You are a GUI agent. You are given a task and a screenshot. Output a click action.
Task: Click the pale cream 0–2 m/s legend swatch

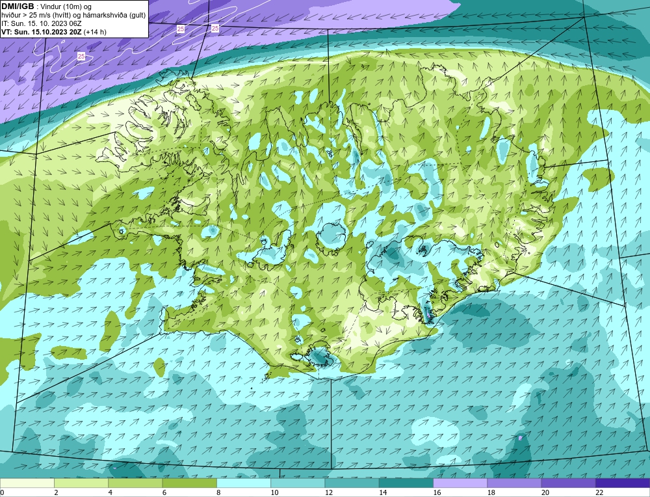coord(27,483)
